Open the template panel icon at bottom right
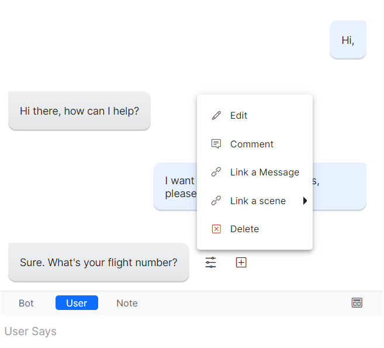384x348 pixels. click(x=357, y=302)
